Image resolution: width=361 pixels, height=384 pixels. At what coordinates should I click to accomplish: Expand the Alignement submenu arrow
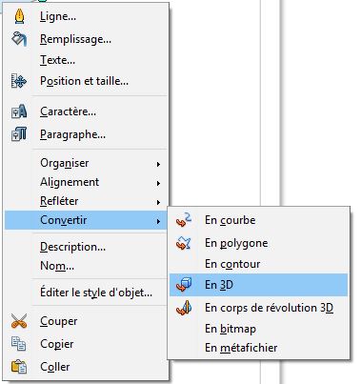point(158,183)
